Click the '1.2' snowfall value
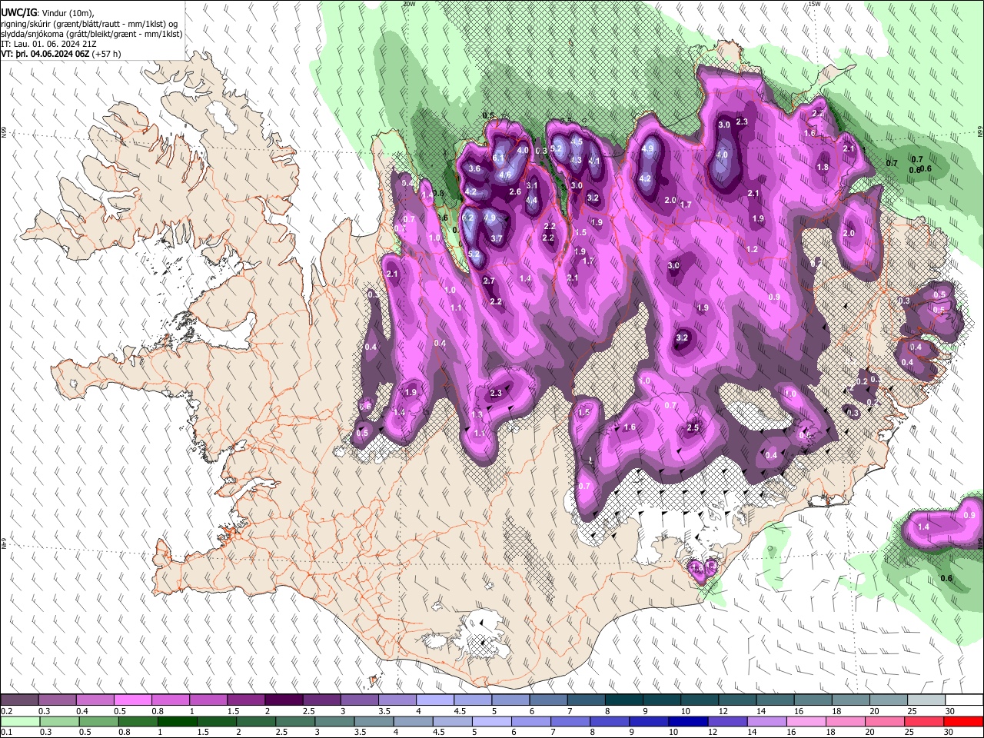Viewport: 984px width, 738px height. (752, 249)
